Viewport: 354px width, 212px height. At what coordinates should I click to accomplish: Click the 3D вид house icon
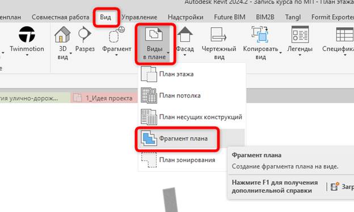62,35
